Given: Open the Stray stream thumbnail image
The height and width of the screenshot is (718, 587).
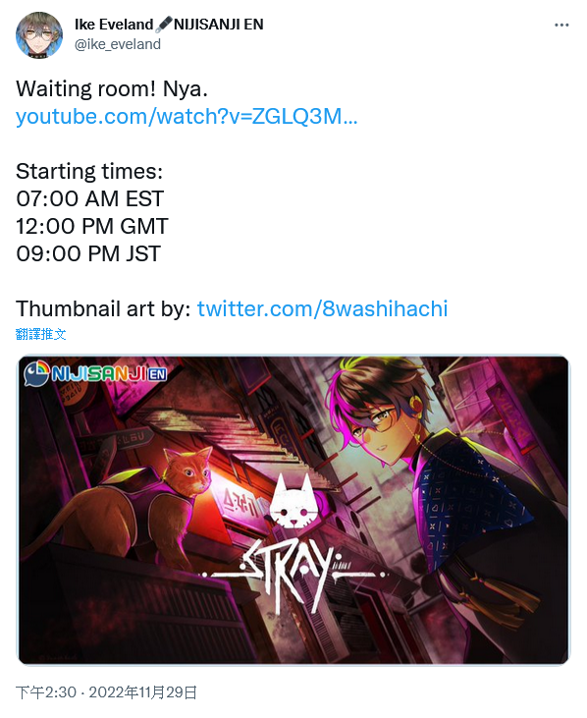Looking at the screenshot, I should click(x=293, y=510).
